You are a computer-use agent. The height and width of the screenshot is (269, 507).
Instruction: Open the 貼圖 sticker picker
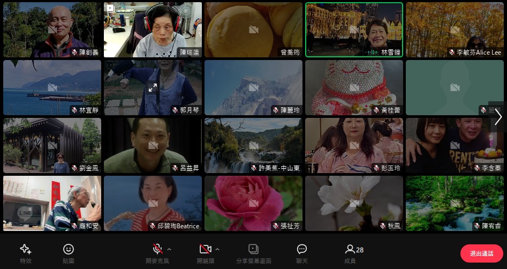coord(68,252)
